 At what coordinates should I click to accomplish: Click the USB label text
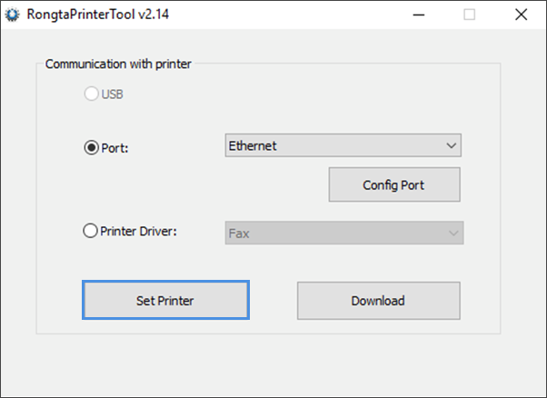pyautogui.click(x=113, y=95)
